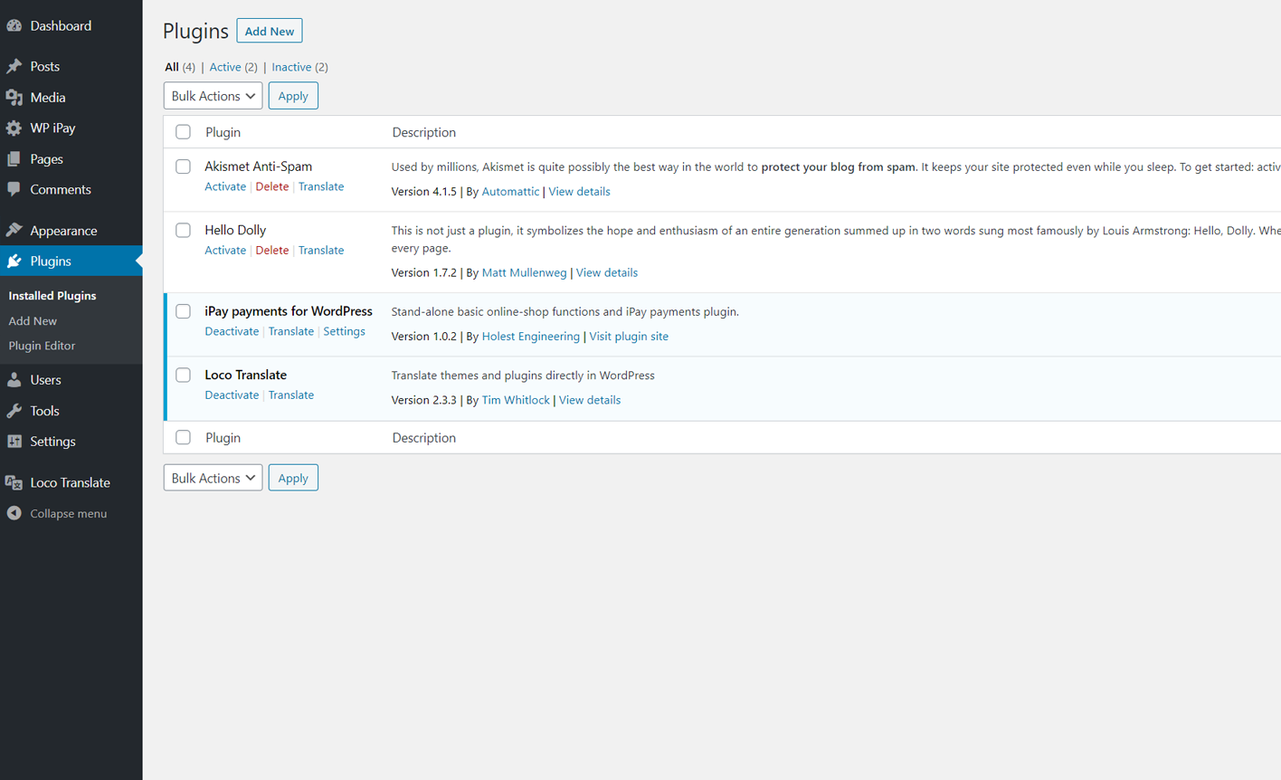Select Add New submenu item

pos(33,321)
